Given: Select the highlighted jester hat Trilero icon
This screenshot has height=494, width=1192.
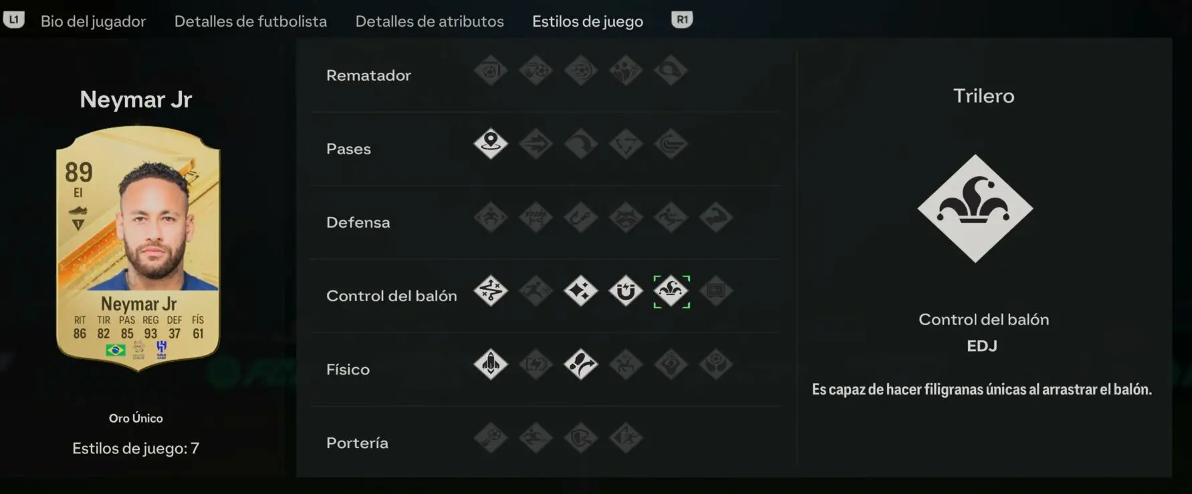Looking at the screenshot, I should (x=671, y=291).
